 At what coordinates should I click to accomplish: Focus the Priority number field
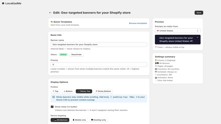[99, 64]
